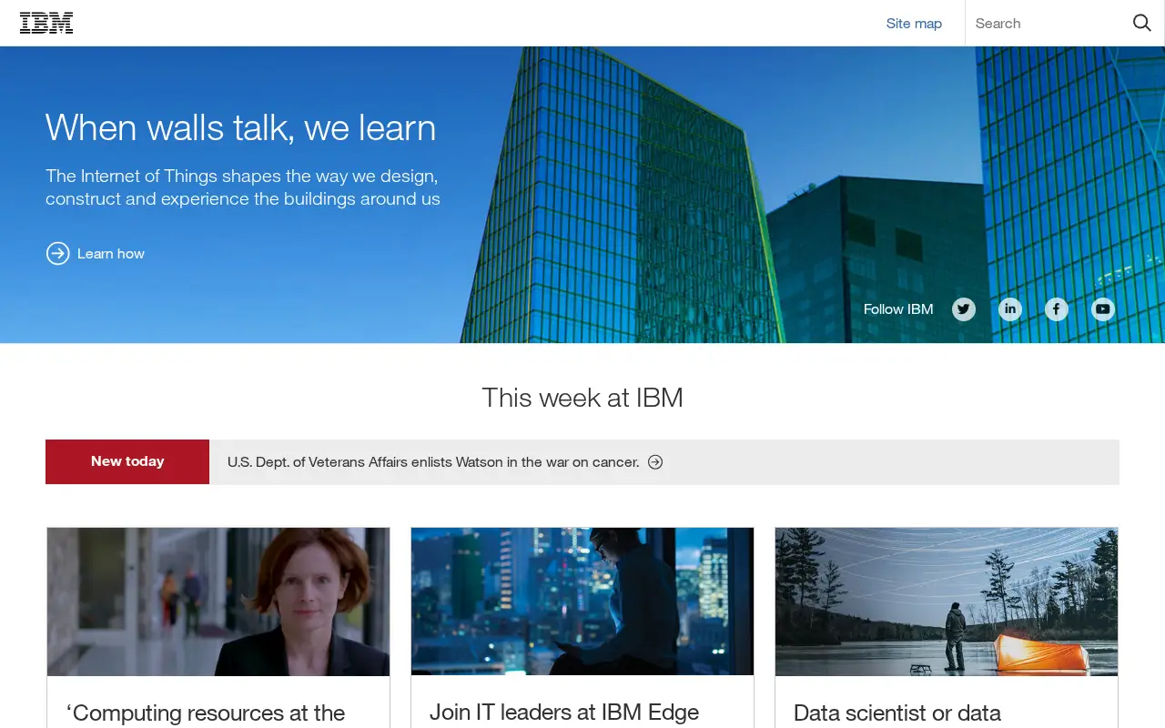Click the Internet of Things hero description text
The height and width of the screenshot is (728, 1165).
(243, 187)
